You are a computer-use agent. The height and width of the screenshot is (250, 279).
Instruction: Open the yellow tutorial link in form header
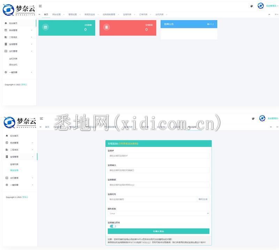(x=128, y=143)
